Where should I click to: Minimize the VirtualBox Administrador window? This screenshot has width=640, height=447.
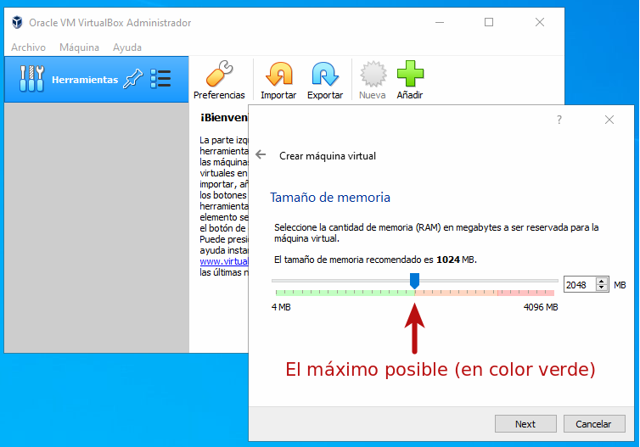click(440, 22)
